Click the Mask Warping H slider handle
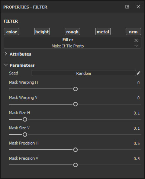This screenshot has height=179, width=145. click(x=75, y=89)
